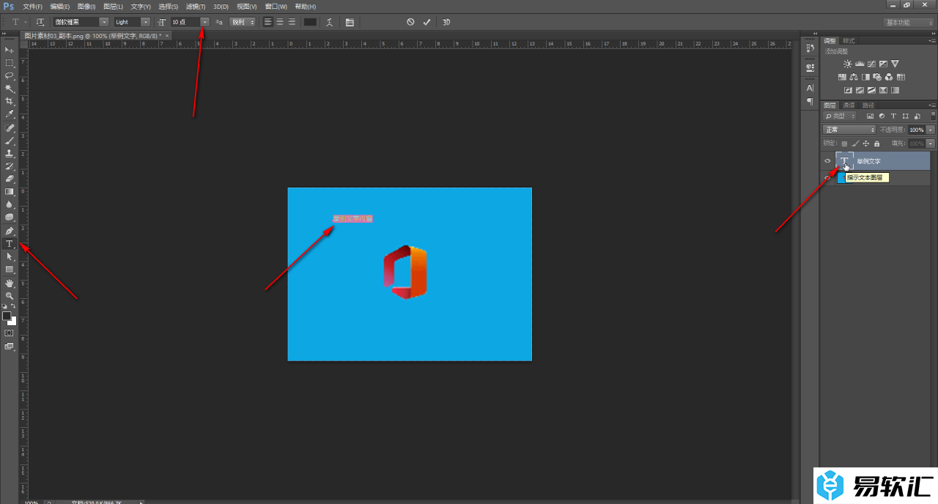
Task: Open the layer opacity dropdown arrow
Action: 931,130
